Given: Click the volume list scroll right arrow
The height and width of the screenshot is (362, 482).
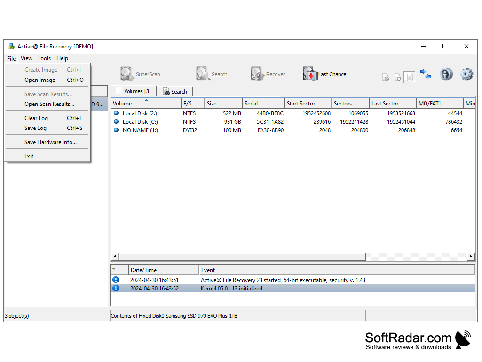Looking at the screenshot, I should tap(471, 256).
